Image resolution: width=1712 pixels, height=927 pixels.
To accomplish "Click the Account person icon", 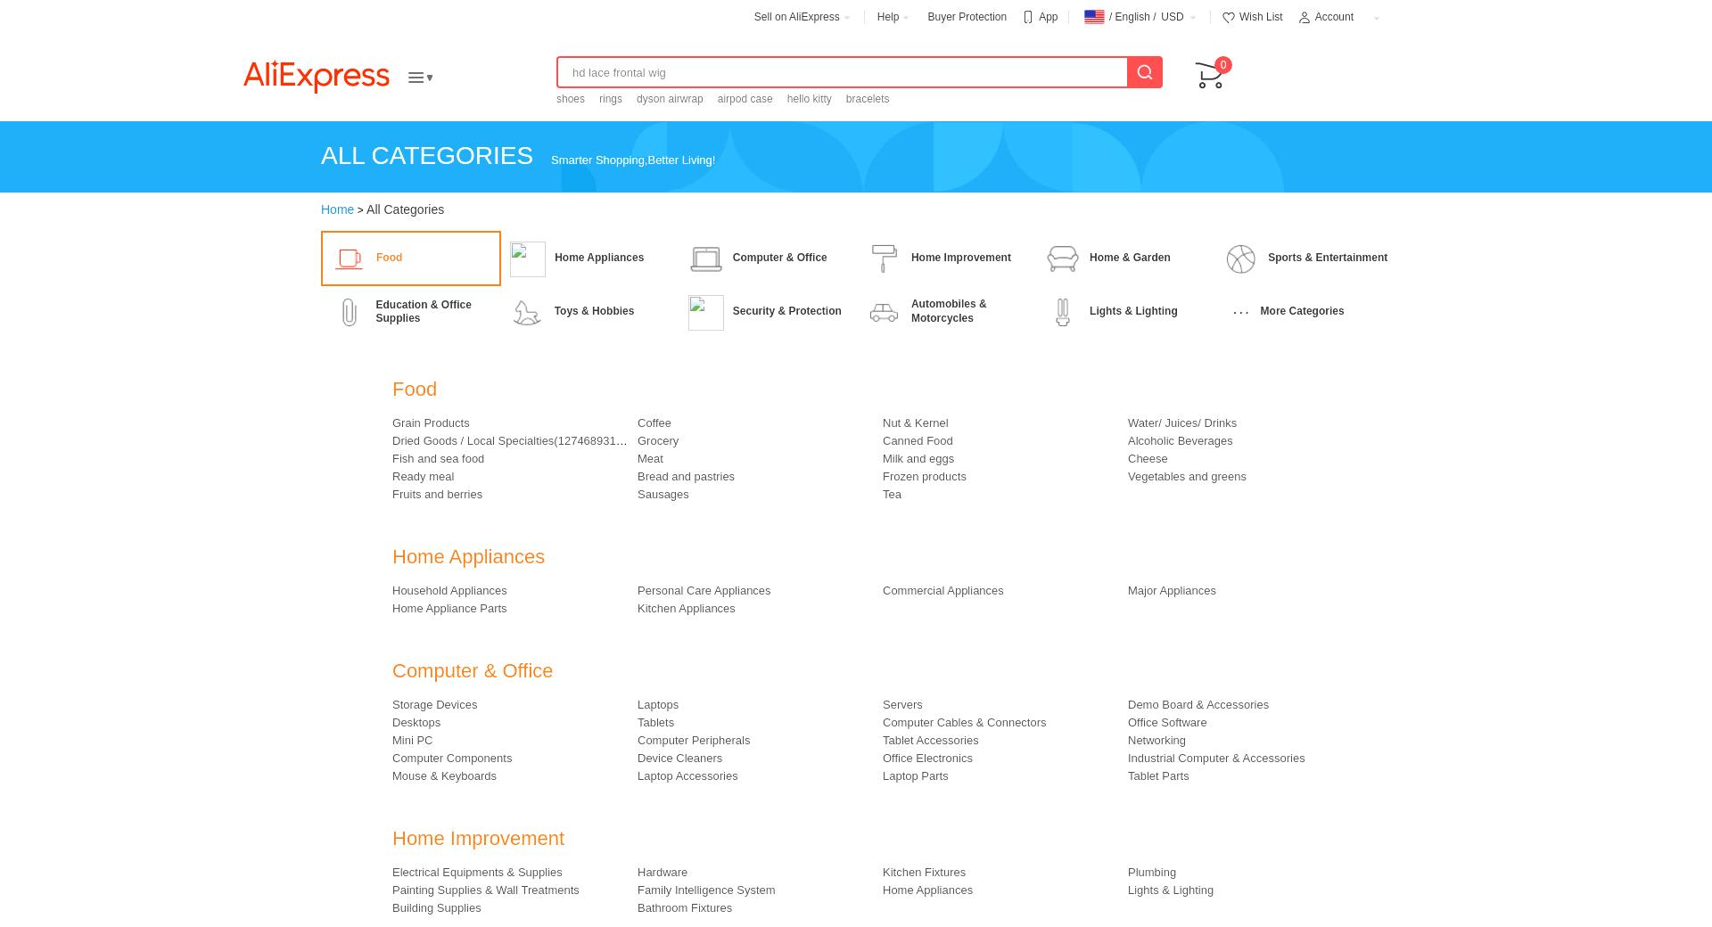I will pyautogui.click(x=1305, y=18).
